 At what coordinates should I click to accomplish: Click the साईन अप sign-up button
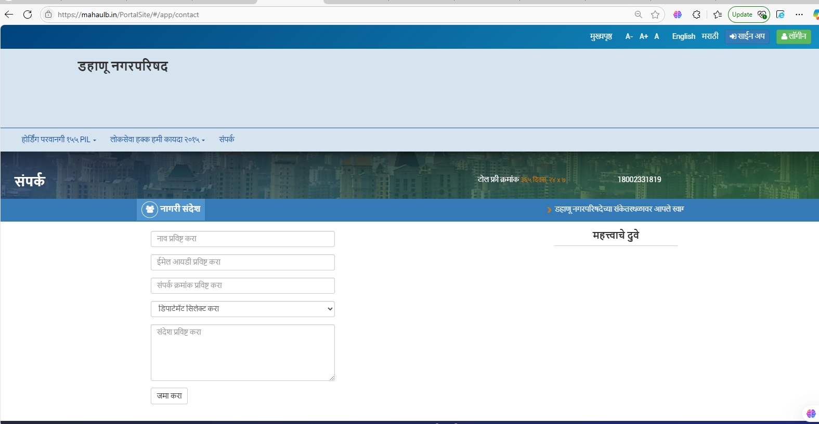(x=747, y=36)
